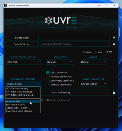This screenshot has width=122, height=131.
Task: Disable the GPU Conversion checkbox
Action: pyautogui.click(x=48, y=72)
